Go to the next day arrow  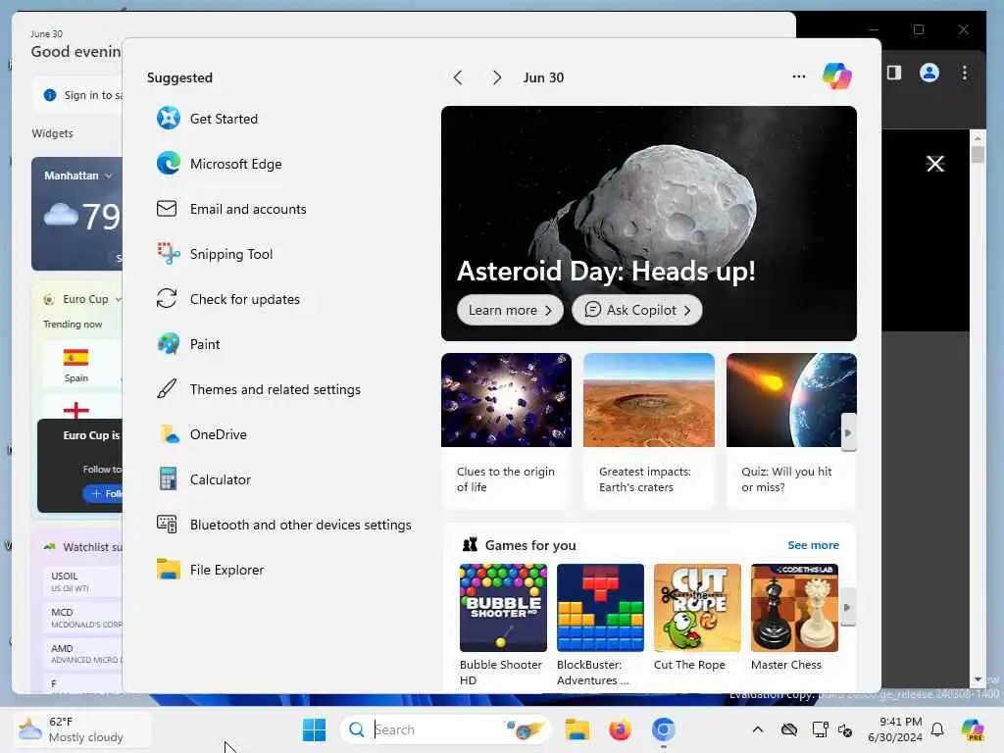tap(496, 77)
